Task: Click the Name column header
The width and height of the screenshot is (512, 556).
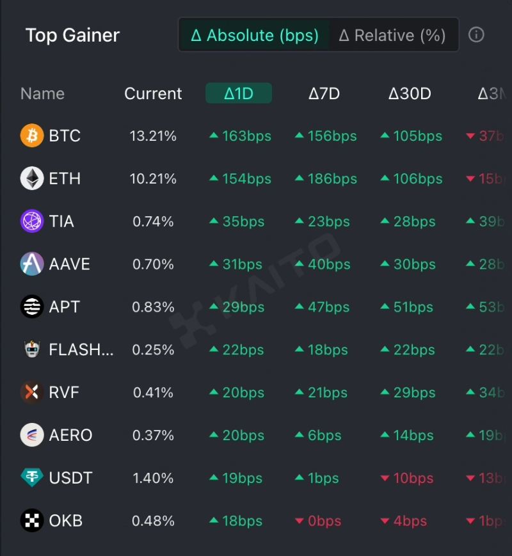Action: pyautogui.click(x=42, y=93)
